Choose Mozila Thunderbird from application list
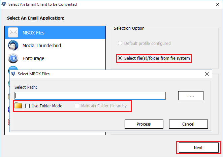223x157 pixels. (x=55, y=45)
